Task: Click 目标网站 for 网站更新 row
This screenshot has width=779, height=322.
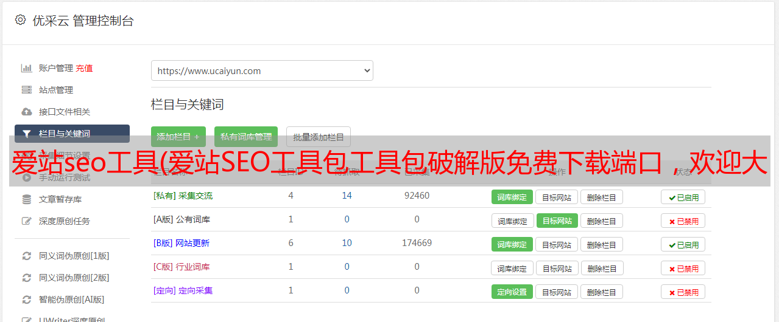Action: pyautogui.click(x=557, y=244)
